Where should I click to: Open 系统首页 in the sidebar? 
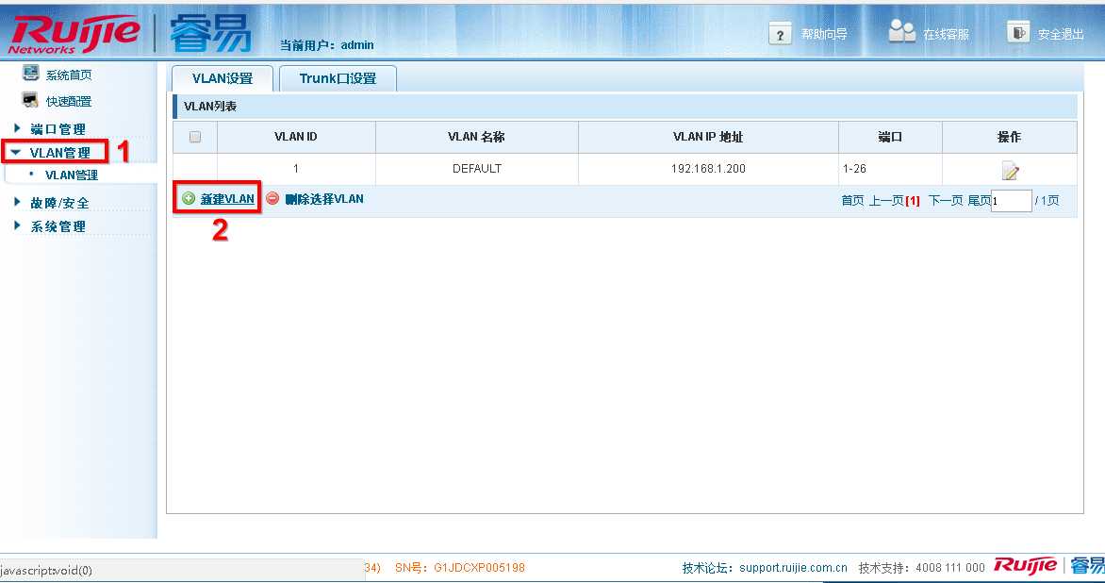pos(69,75)
